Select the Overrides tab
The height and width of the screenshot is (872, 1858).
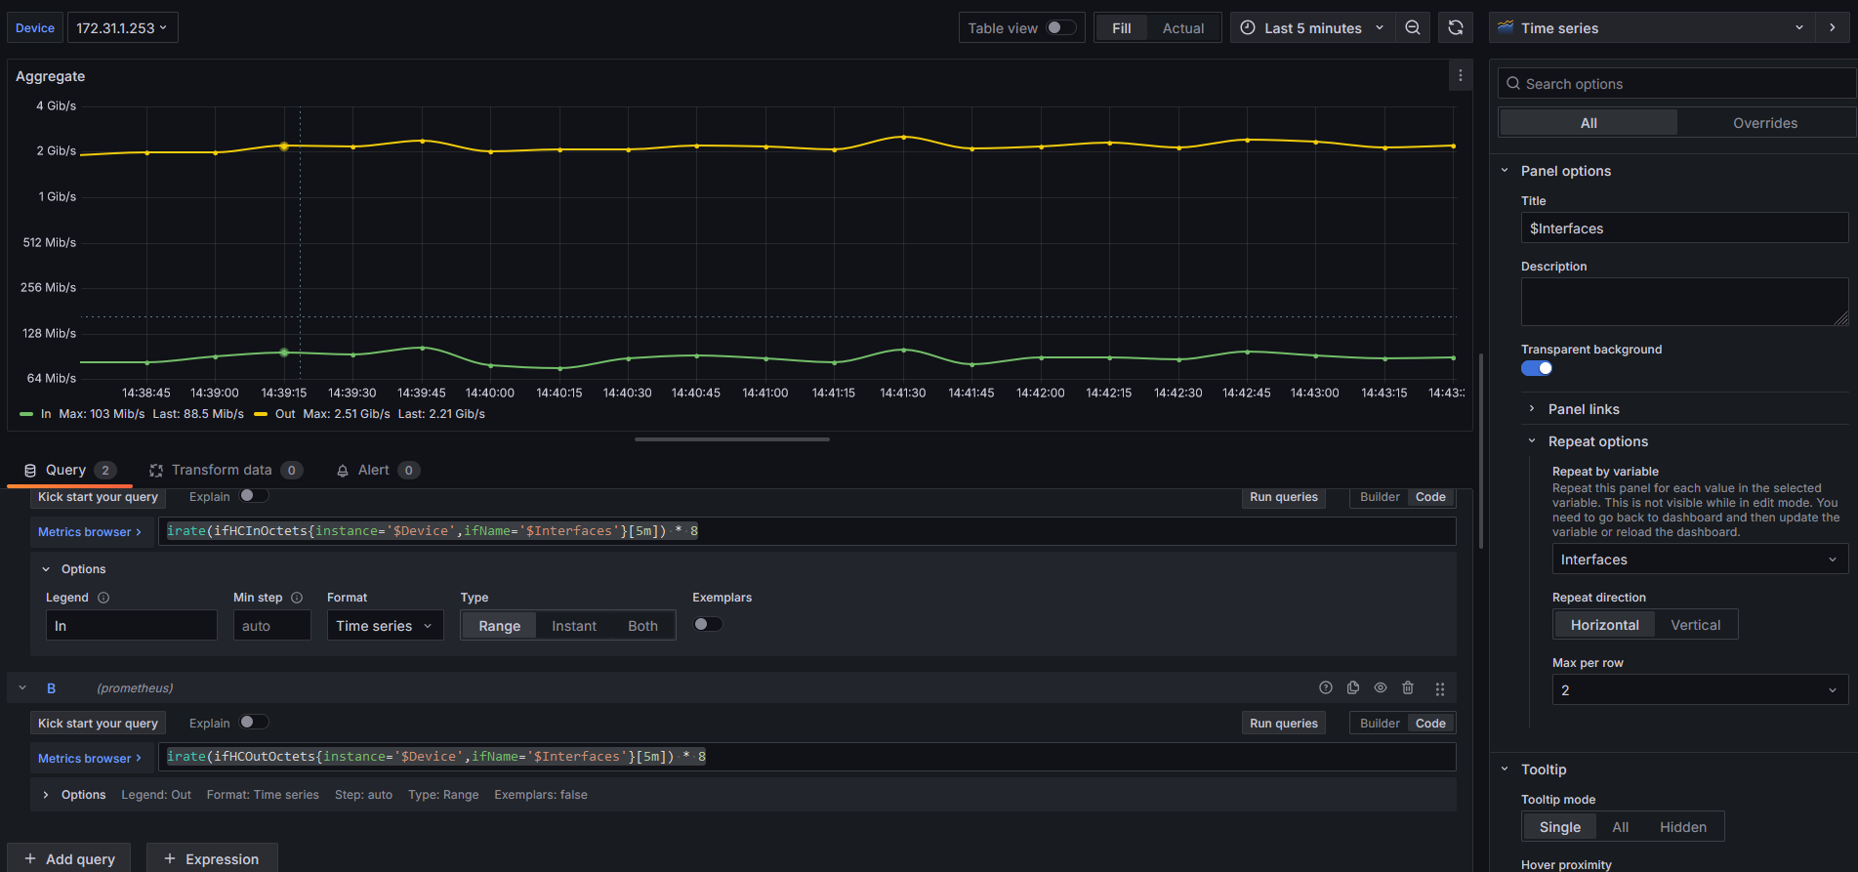click(x=1765, y=123)
